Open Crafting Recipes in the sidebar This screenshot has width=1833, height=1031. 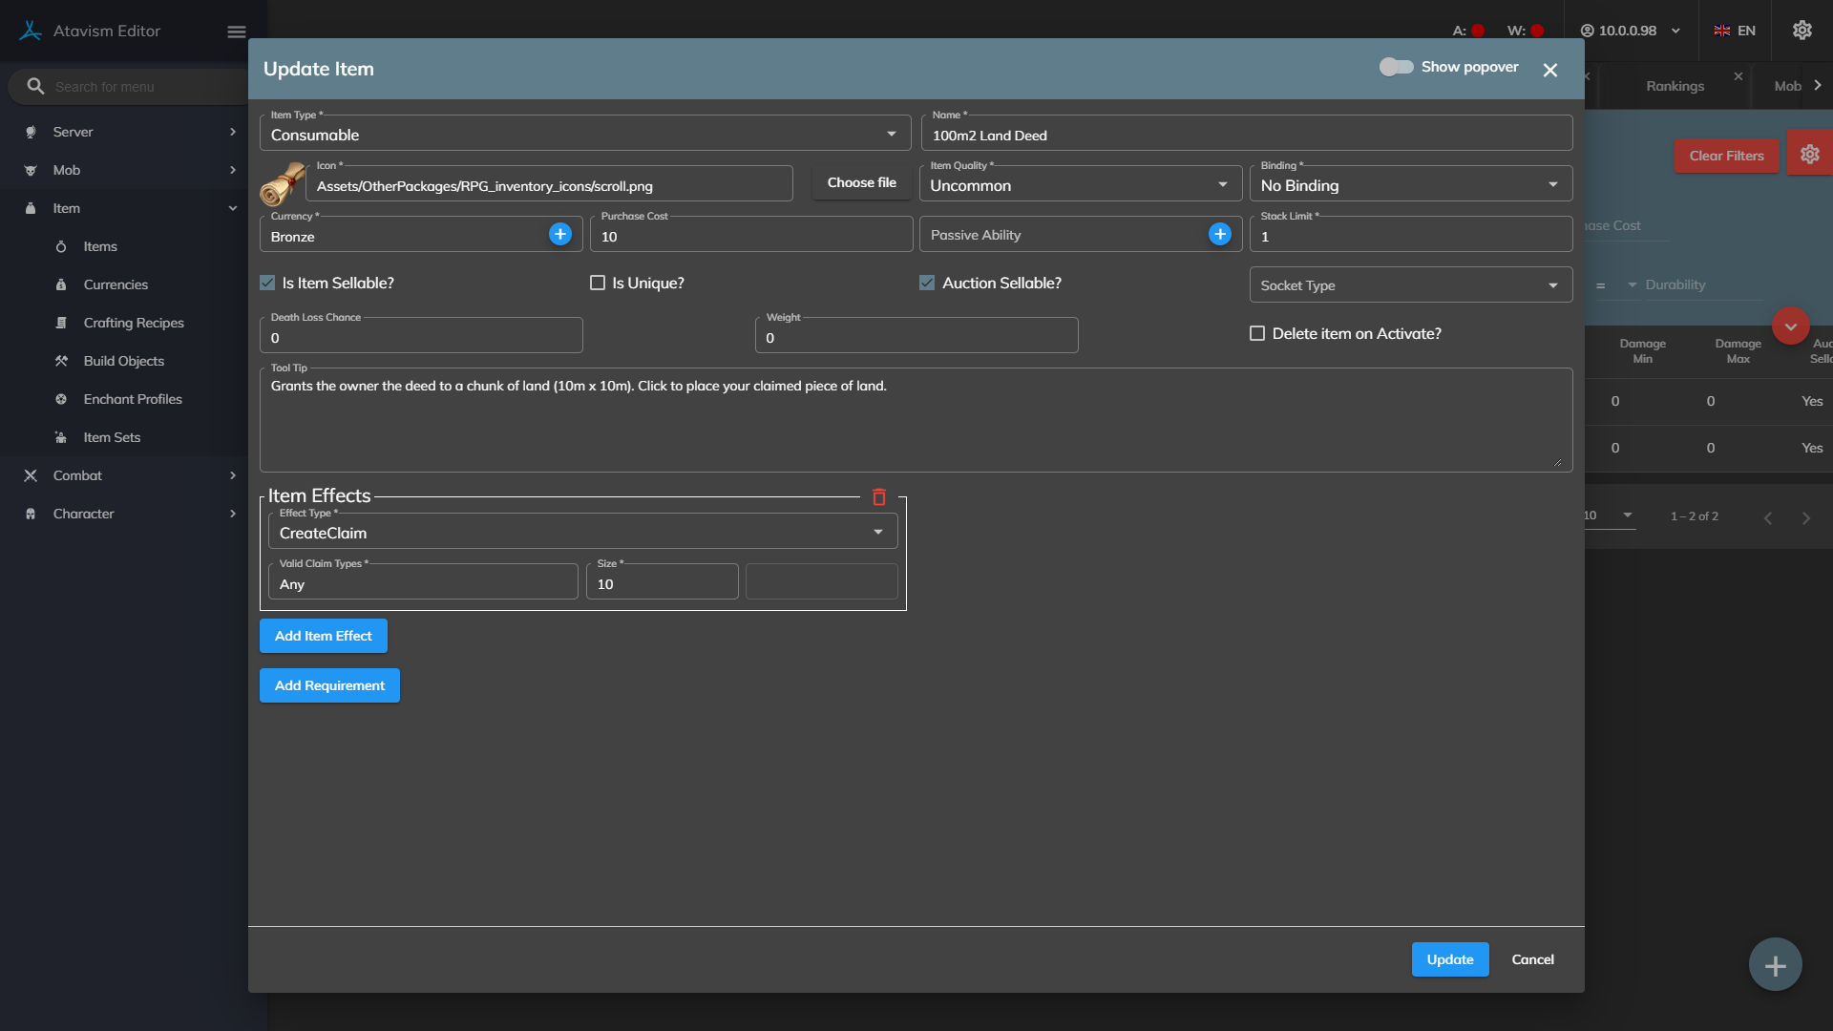click(x=134, y=323)
